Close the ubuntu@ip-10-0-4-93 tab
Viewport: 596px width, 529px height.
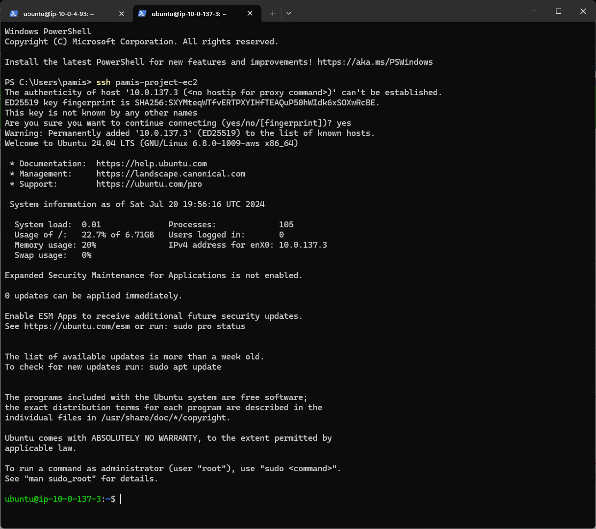[122, 14]
